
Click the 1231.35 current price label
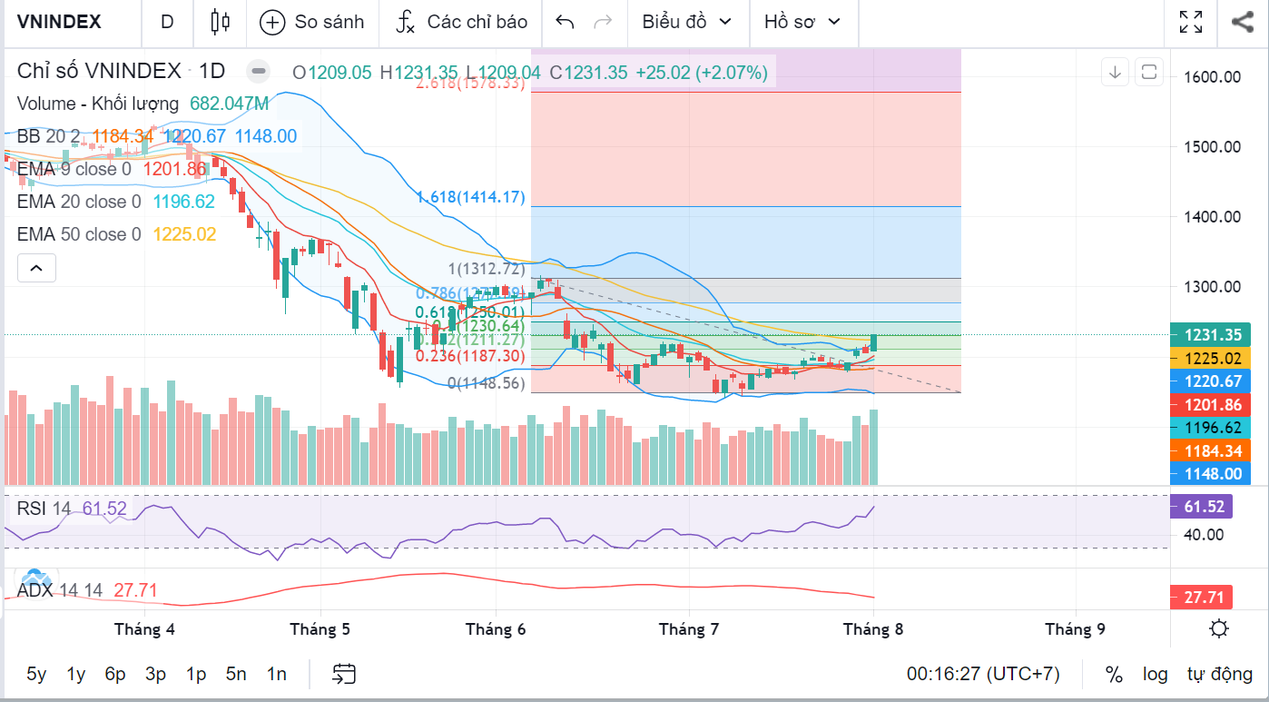point(1212,335)
